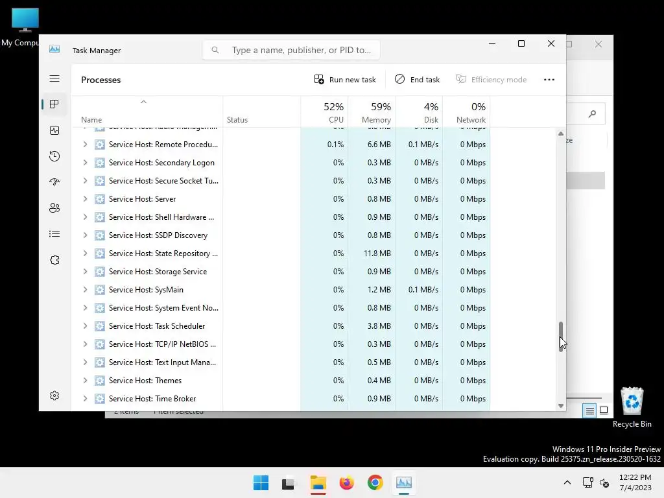Click the 3.8 MB memory value

379,326
